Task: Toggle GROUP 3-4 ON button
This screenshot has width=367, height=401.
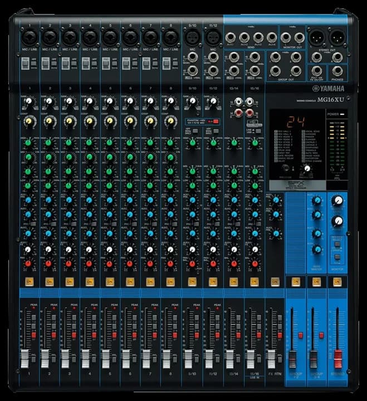Action: pos(316,282)
